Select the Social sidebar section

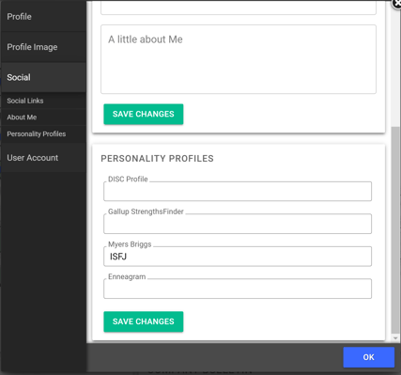tap(43, 77)
